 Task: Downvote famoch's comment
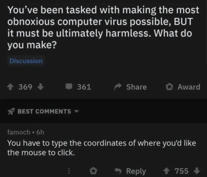(197, 171)
